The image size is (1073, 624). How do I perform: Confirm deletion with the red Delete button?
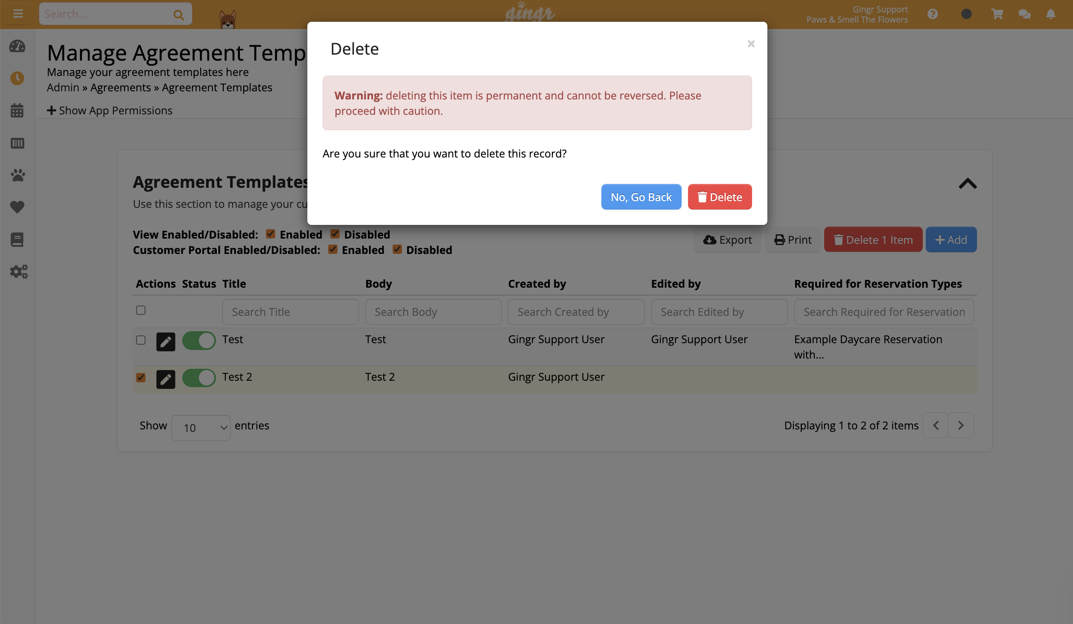720,197
